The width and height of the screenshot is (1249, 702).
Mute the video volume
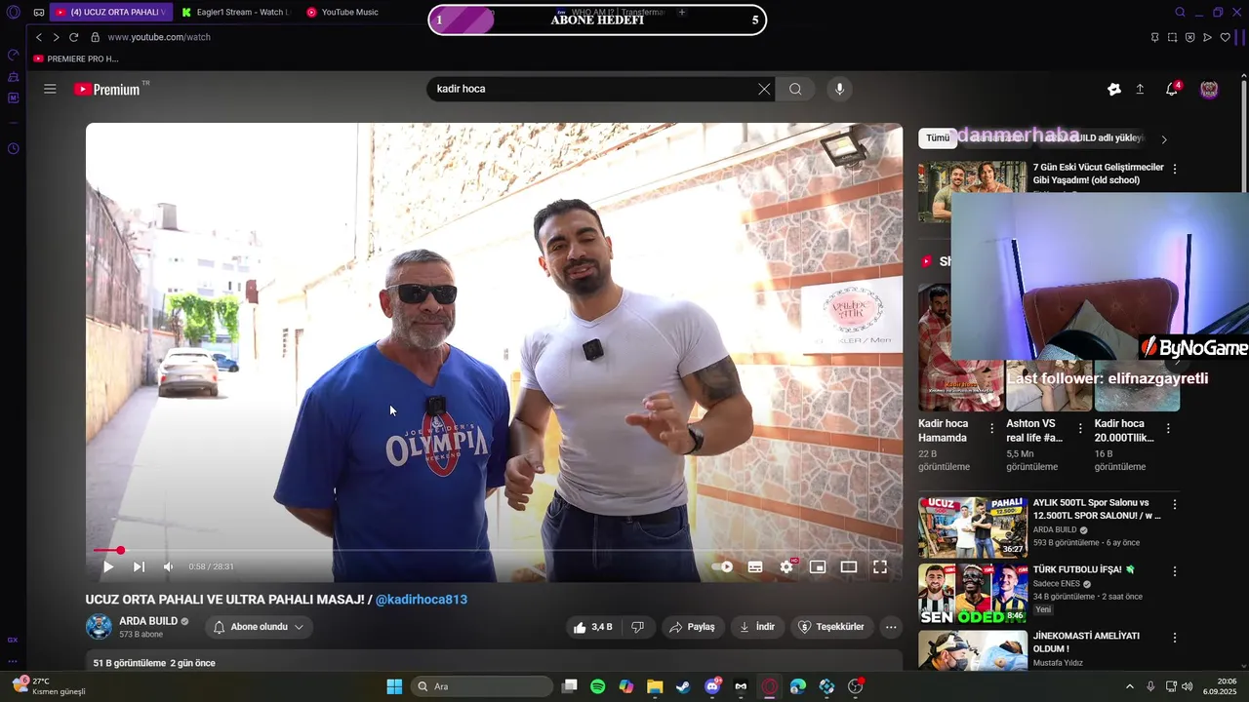(168, 566)
